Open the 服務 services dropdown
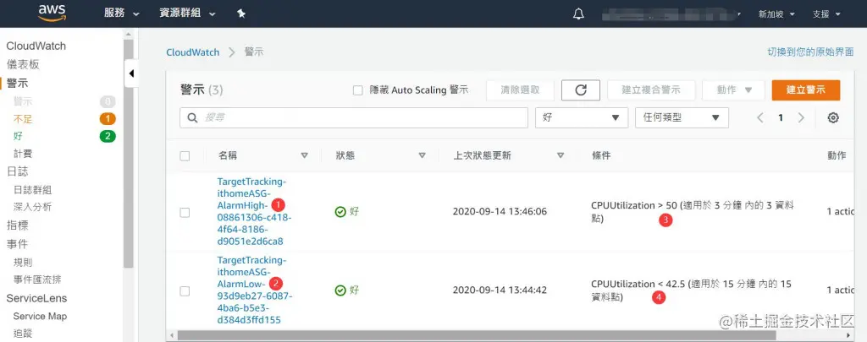The image size is (867, 342). pyautogui.click(x=122, y=14)
